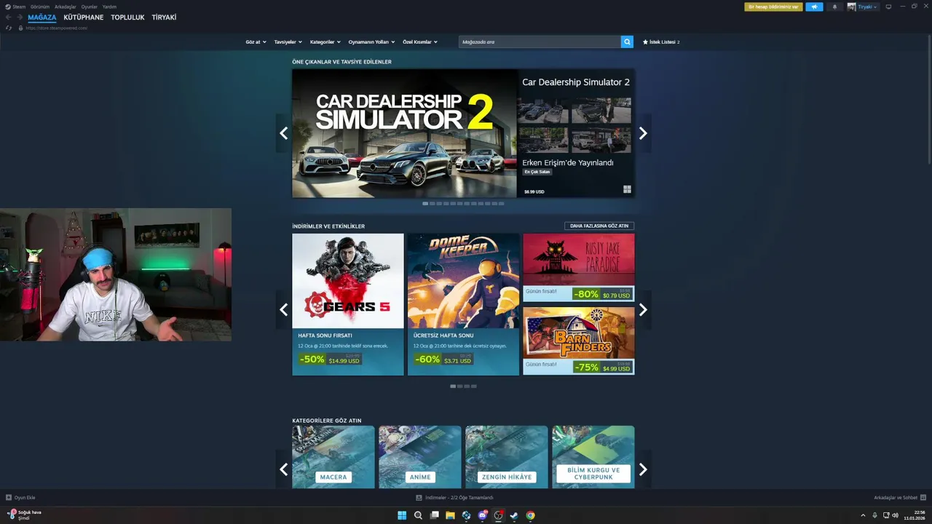Show next categories in the browse carousel
Image resolution: width=932 pixels, height=524 pixels.
point(643,469)
